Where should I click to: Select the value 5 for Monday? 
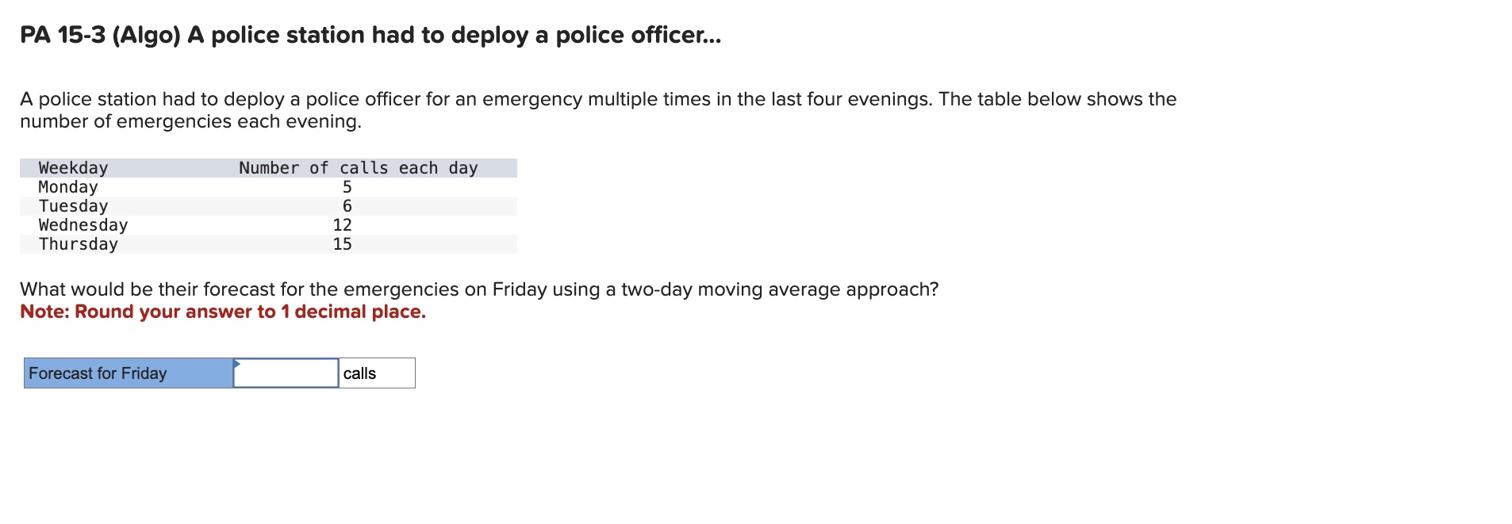click(x=347, y=187)
